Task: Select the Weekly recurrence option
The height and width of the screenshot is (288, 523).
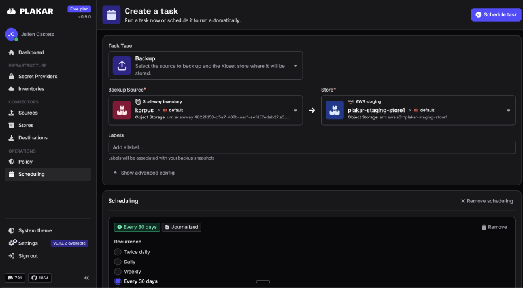Action: click(118, 271)
